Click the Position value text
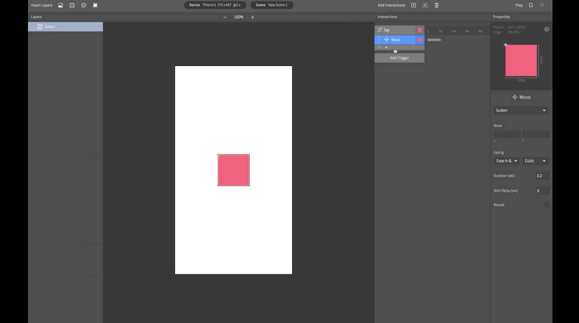 516,28
